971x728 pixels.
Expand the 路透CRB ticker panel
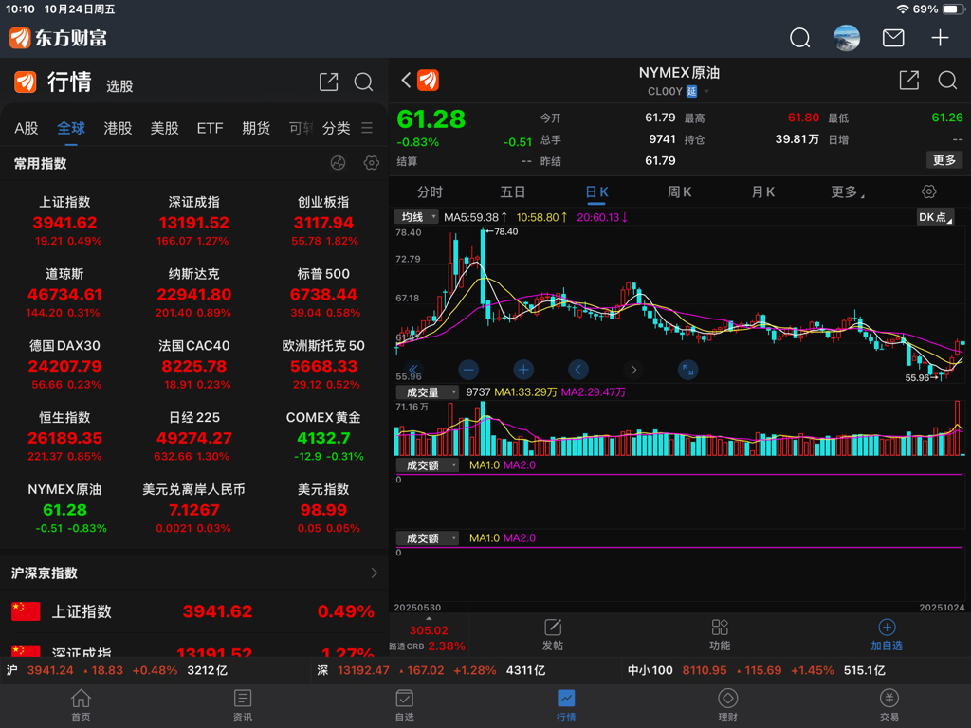pos(428,634)
